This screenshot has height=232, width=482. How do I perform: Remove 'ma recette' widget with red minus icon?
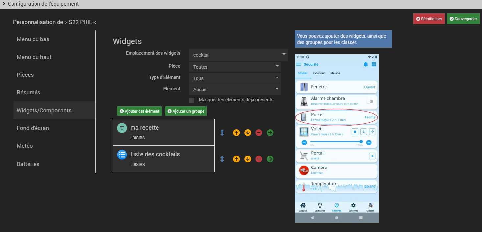coord(259,133)
